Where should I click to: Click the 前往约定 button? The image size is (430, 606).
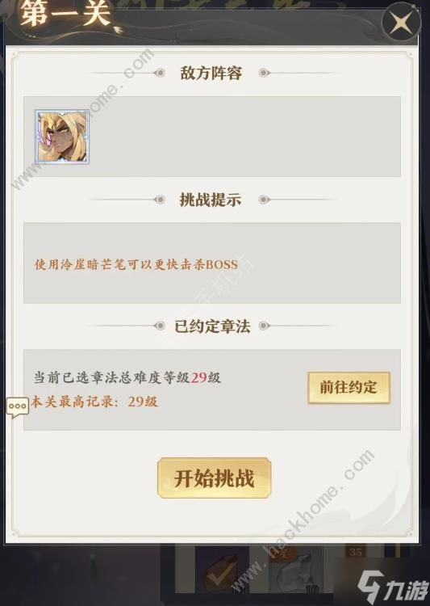coord(349,388)
